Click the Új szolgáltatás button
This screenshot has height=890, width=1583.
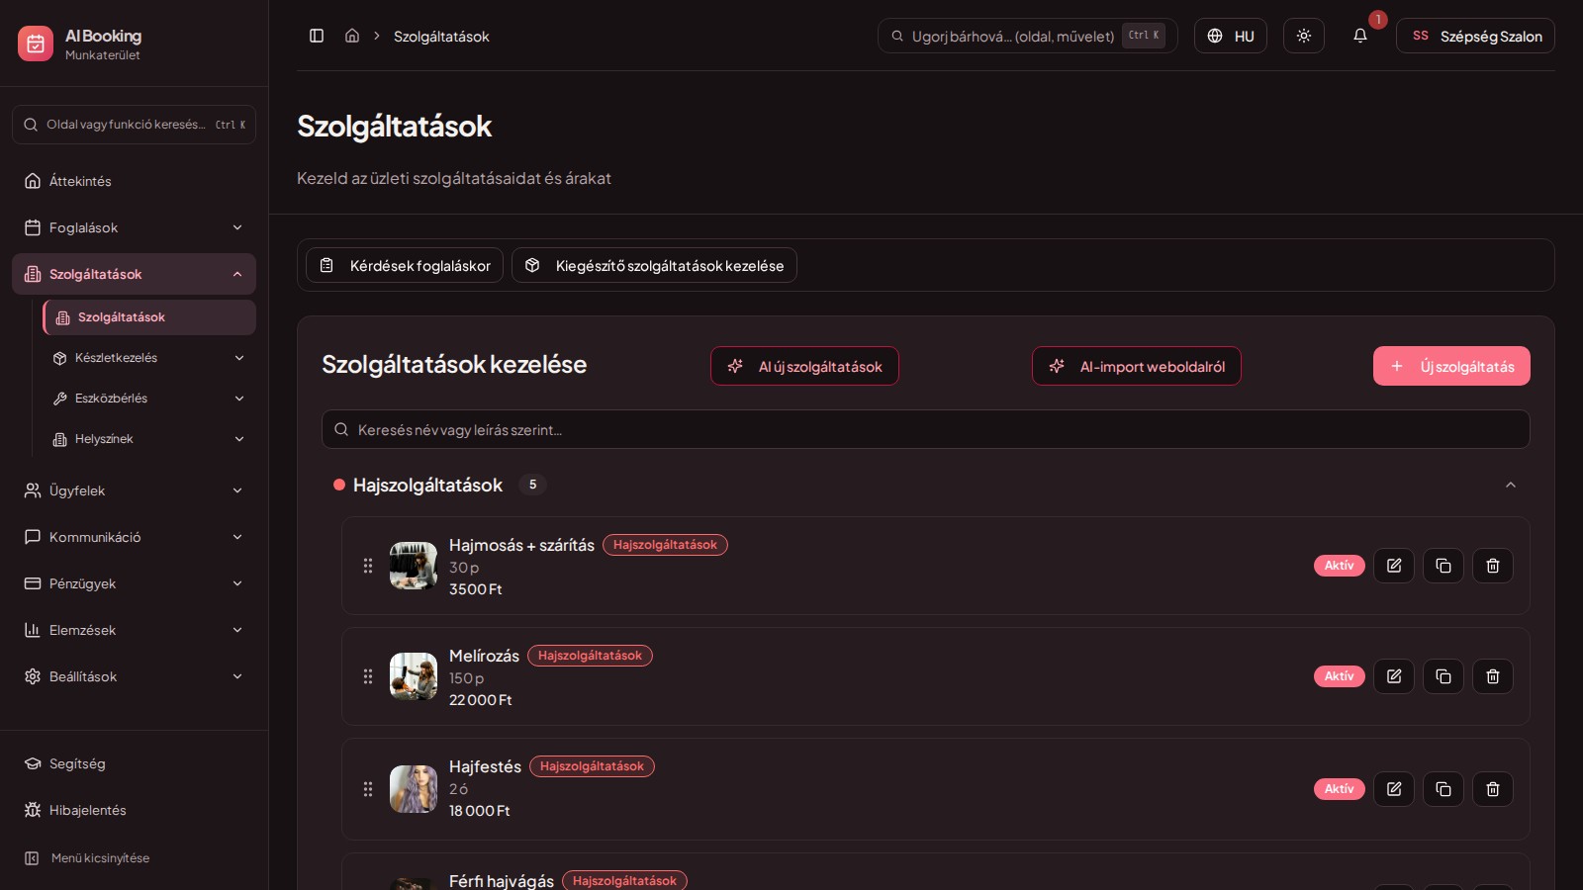coord(1451,366)
